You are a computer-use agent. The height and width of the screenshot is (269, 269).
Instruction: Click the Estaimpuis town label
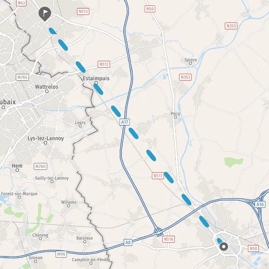[x=96, y=78]
